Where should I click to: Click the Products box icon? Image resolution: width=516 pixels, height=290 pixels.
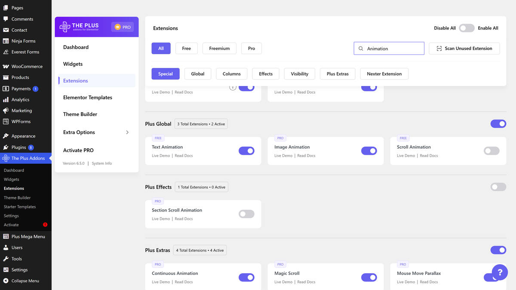pyautogui.click(x=6, y=77)
